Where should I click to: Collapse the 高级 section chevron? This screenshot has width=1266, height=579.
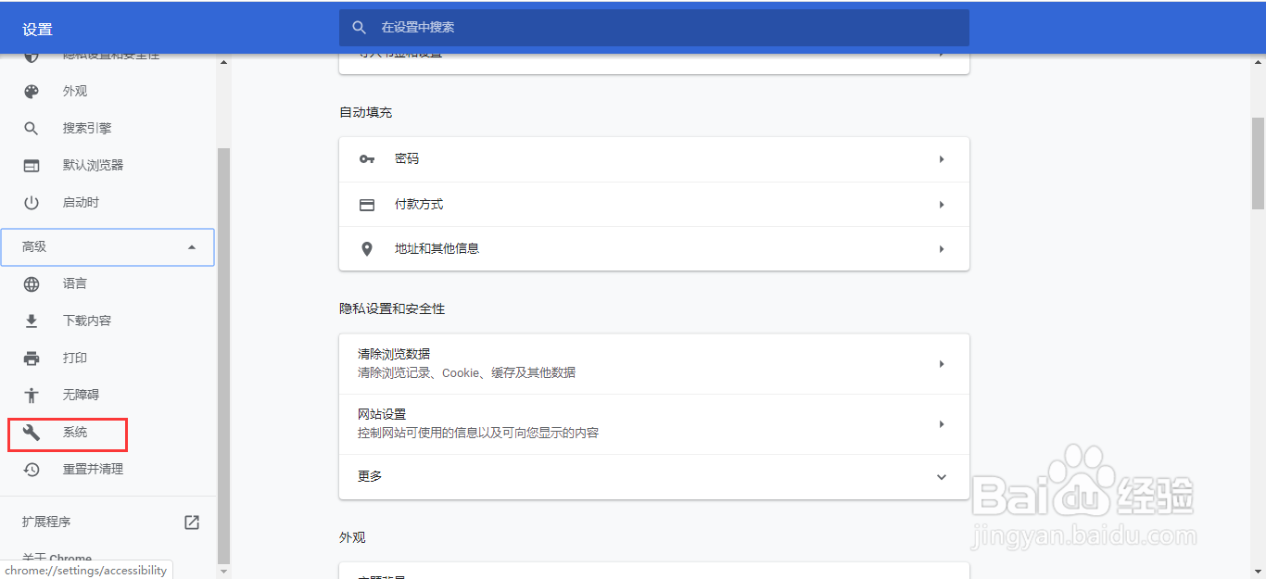[192, 246]
